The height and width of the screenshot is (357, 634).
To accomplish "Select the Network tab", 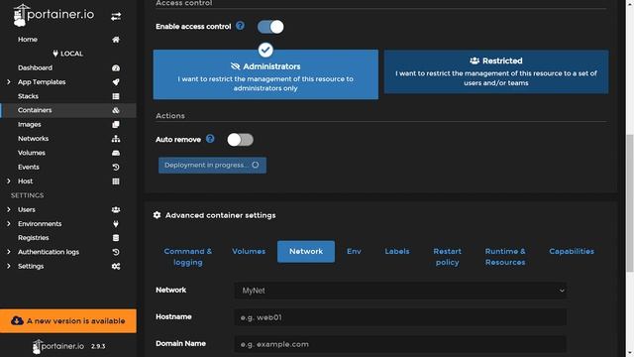I will [x=306, y=251].
